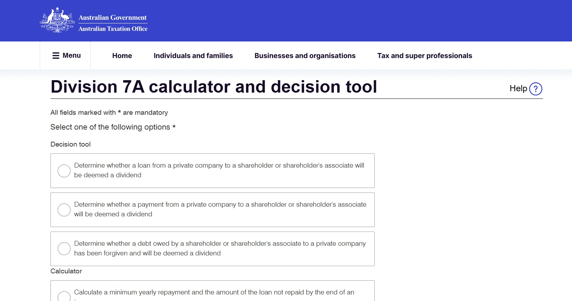Select the loan deemed dividend radio button

[64, 171]
